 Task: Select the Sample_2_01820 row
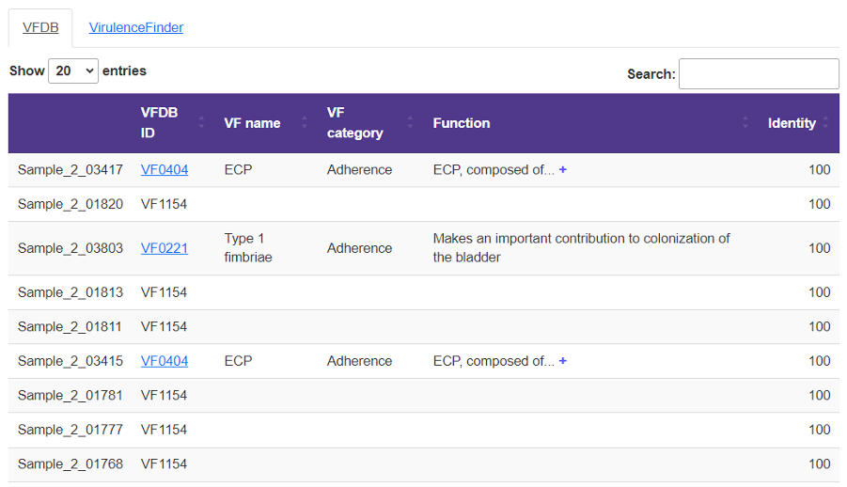click(x=423, y=204)
